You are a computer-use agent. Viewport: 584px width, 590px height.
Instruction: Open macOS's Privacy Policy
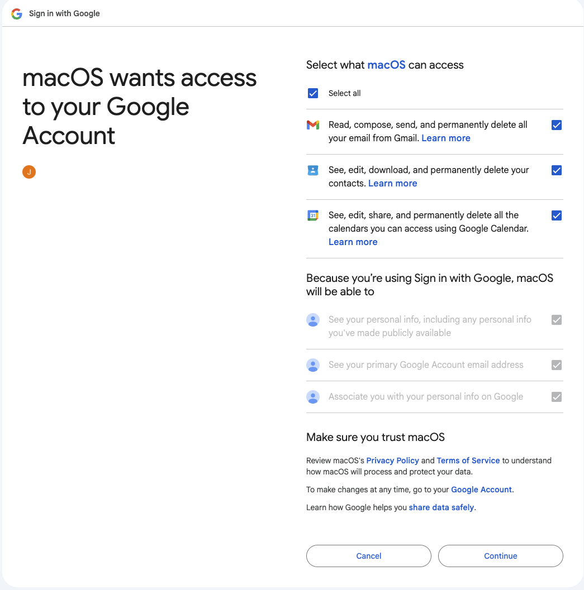point(393,460)
